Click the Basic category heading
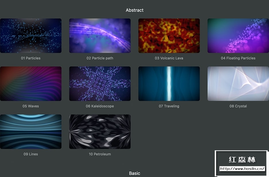269x177 pixels. pyautogui.click(x=135, y=173)
